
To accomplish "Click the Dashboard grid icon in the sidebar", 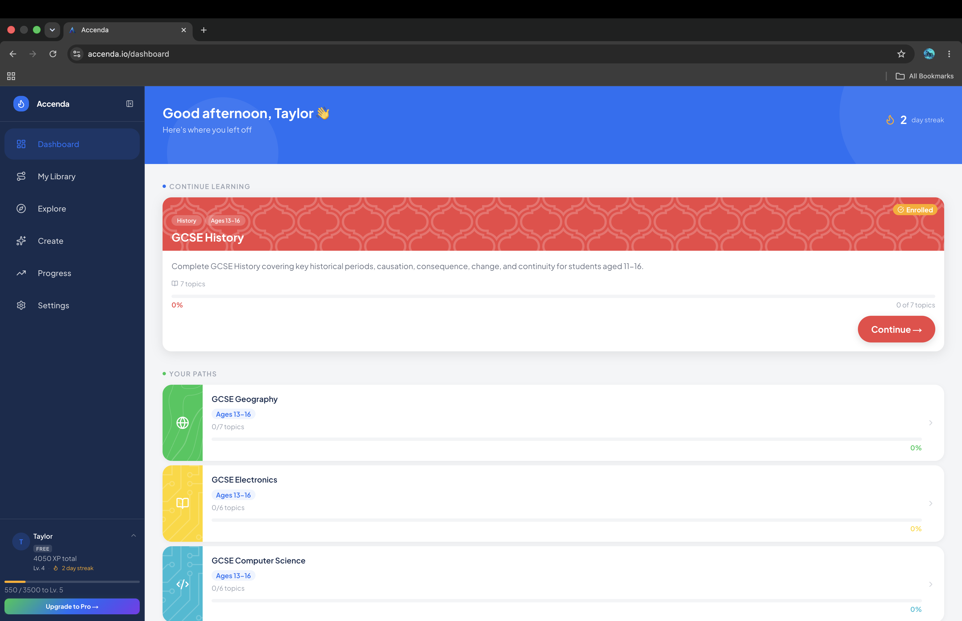I will pos(21,144).
